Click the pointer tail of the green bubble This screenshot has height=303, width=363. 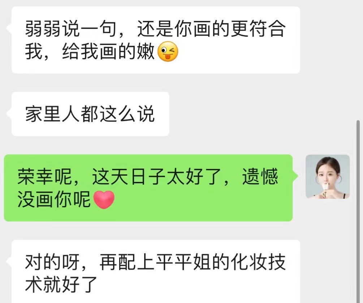[295, 177]
